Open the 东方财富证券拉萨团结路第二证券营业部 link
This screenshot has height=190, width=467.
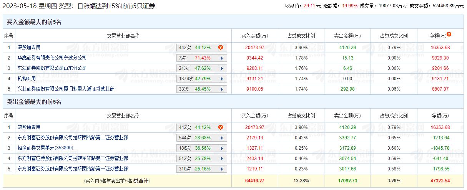pos(73,138)
